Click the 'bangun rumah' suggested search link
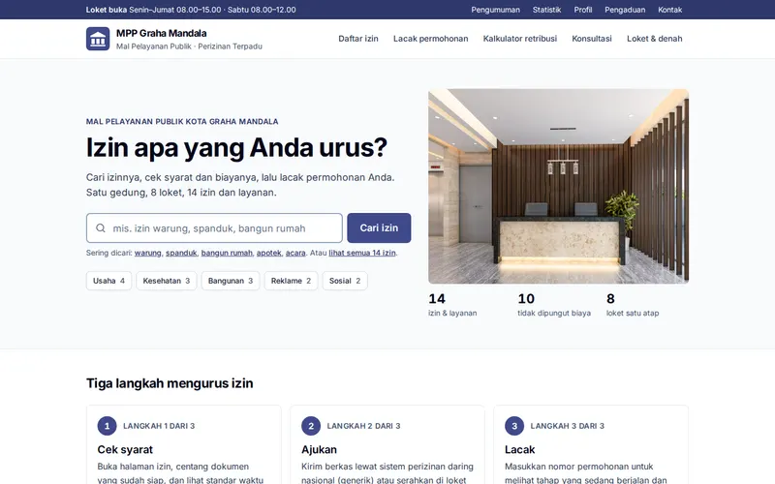The height and width of the screenshot is (484, 775). (x=227, y=253)
